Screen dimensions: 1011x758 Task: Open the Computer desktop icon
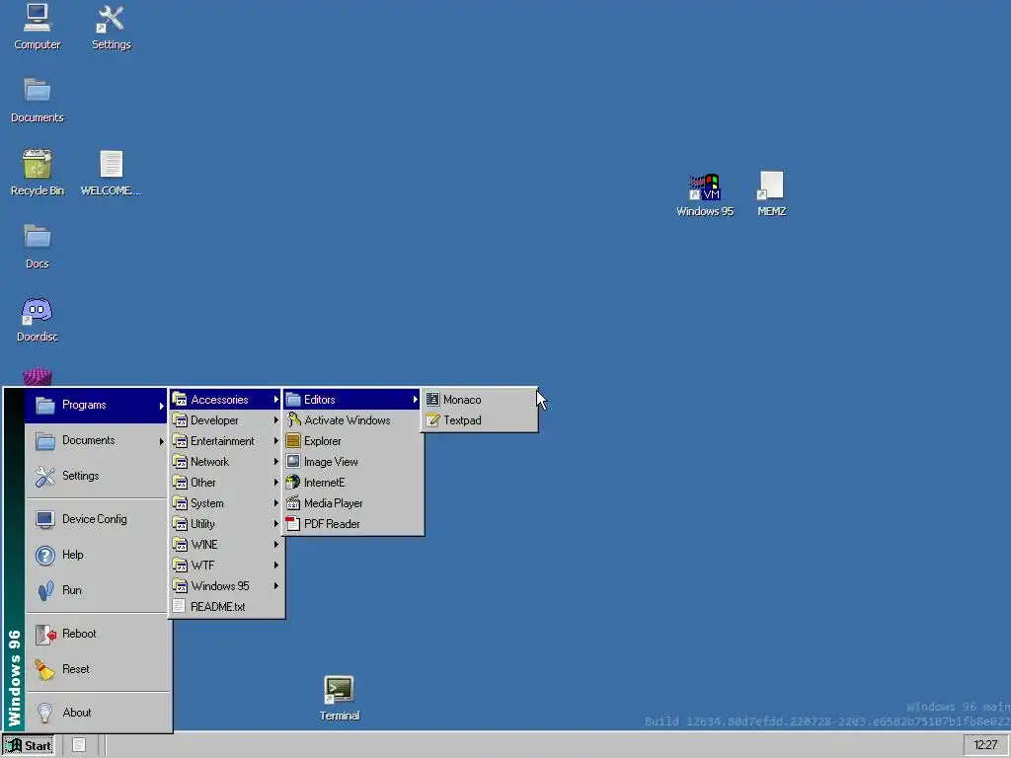pos(37,27)
